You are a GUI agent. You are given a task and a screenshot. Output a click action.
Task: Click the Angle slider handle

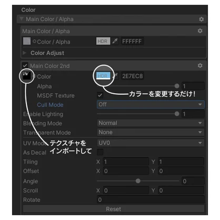tap(138, 181)
